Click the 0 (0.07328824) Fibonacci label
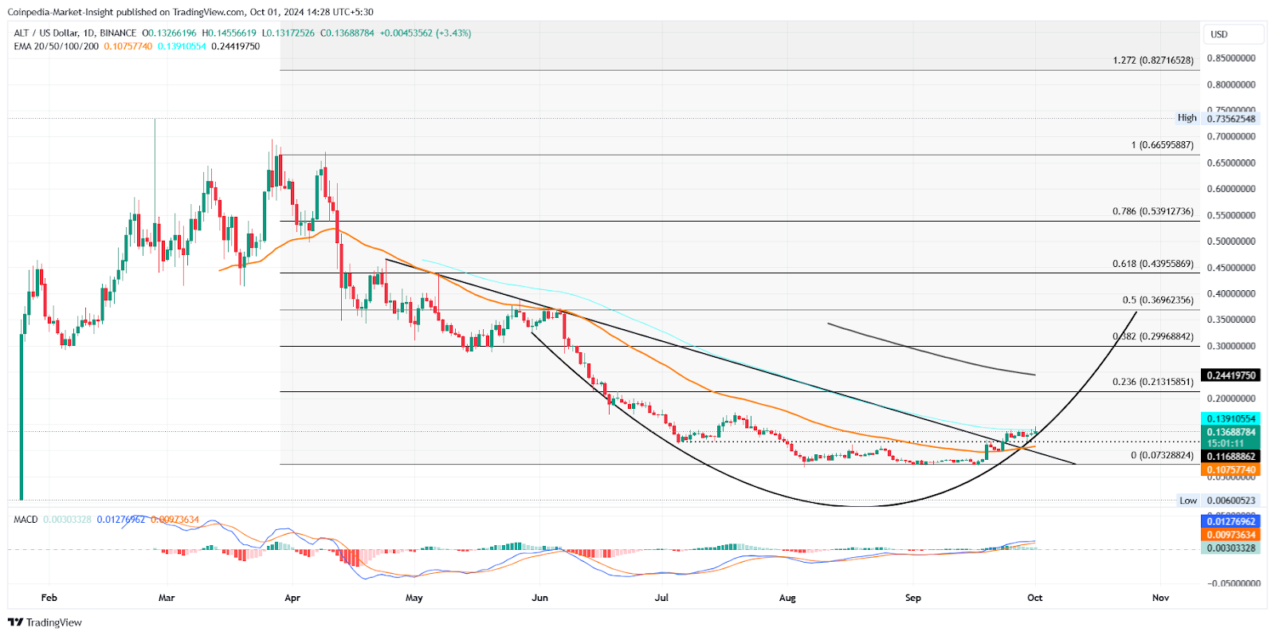 click(1163, 455)
